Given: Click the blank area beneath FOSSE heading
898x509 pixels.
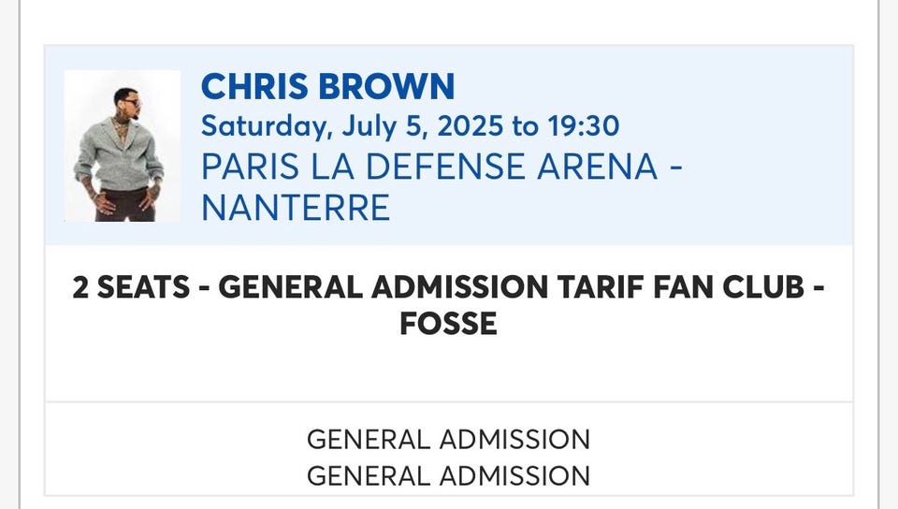Looking at the screenshot, I should coord(448,370).
